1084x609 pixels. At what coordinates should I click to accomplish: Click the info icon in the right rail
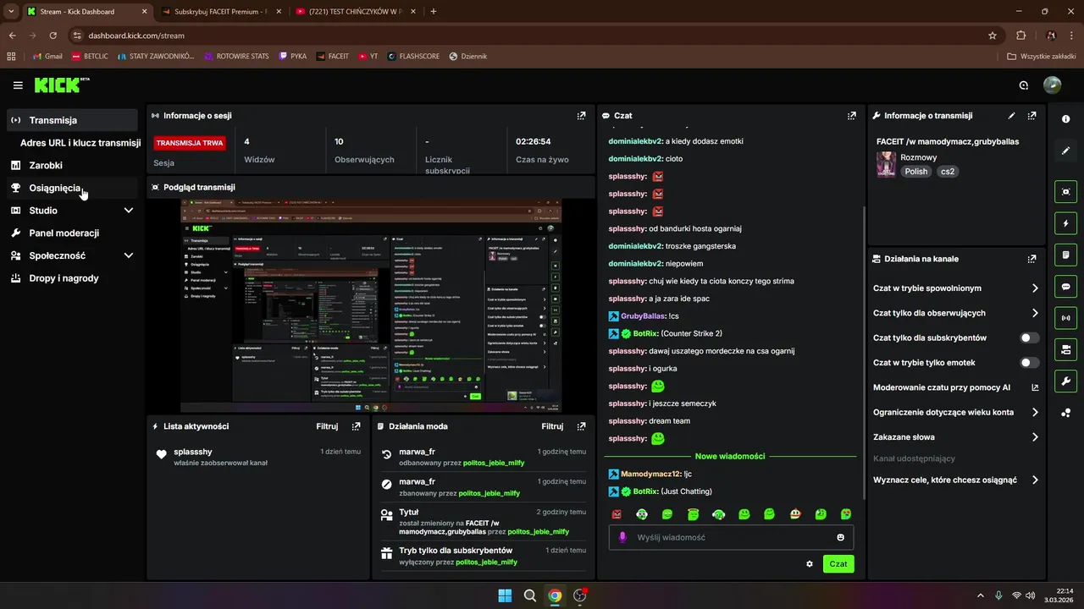point(1065,119)
